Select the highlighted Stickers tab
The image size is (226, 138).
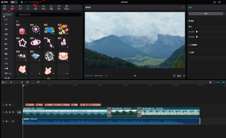pyautogui.click(x=28, y=7)
